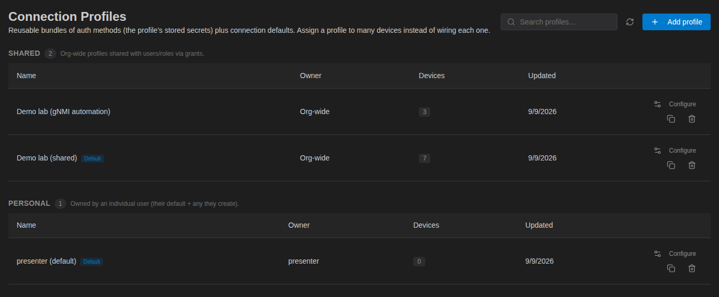The width and height of the screenshot is (719, 297).
Task: Select the Demo lab (gNMI automation) name
Action: pyautogui.click(x=64, y=112)
